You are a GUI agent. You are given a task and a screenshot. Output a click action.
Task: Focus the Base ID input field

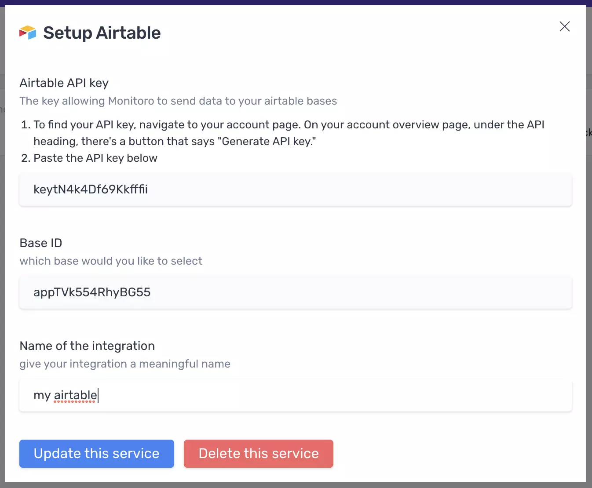tap(296, 292)
